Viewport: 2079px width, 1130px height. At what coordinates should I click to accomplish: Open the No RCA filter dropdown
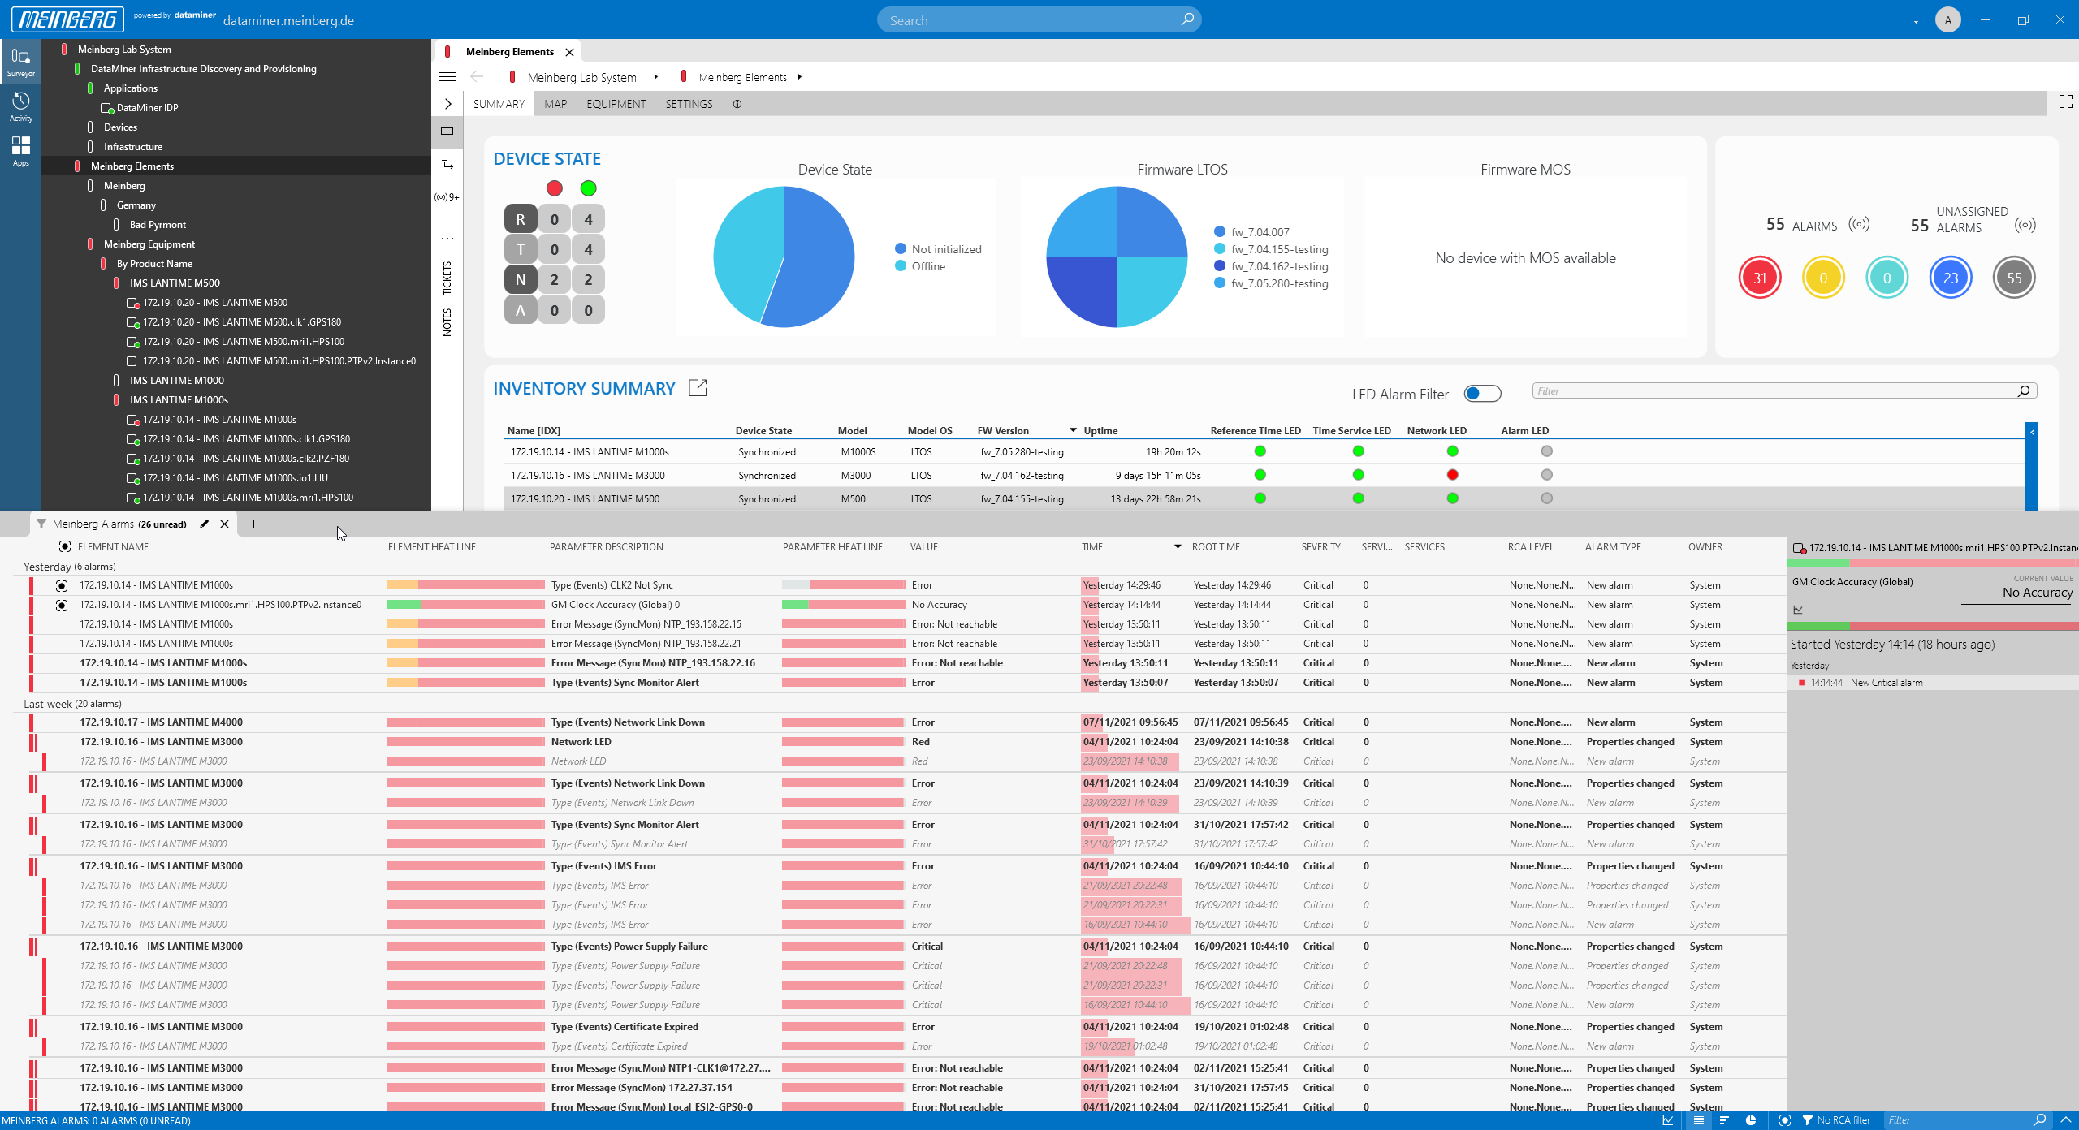point(1835,1120)
